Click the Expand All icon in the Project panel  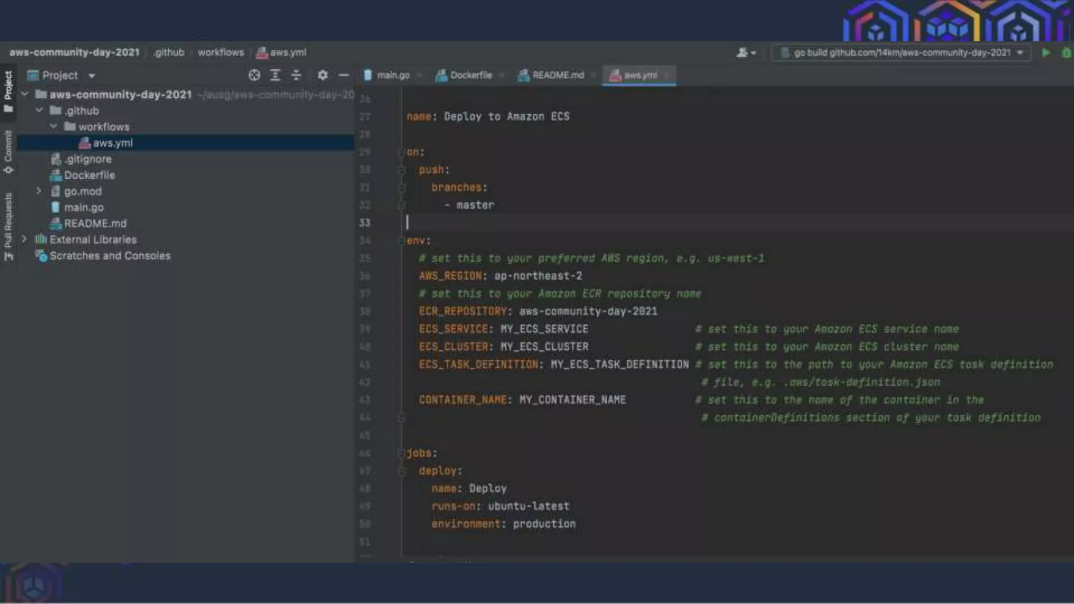pyautogui.click(x=275, y=75)
